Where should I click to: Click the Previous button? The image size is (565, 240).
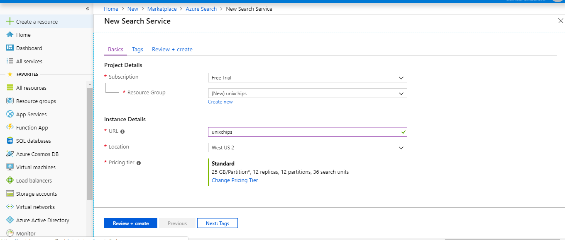(177, 223)
